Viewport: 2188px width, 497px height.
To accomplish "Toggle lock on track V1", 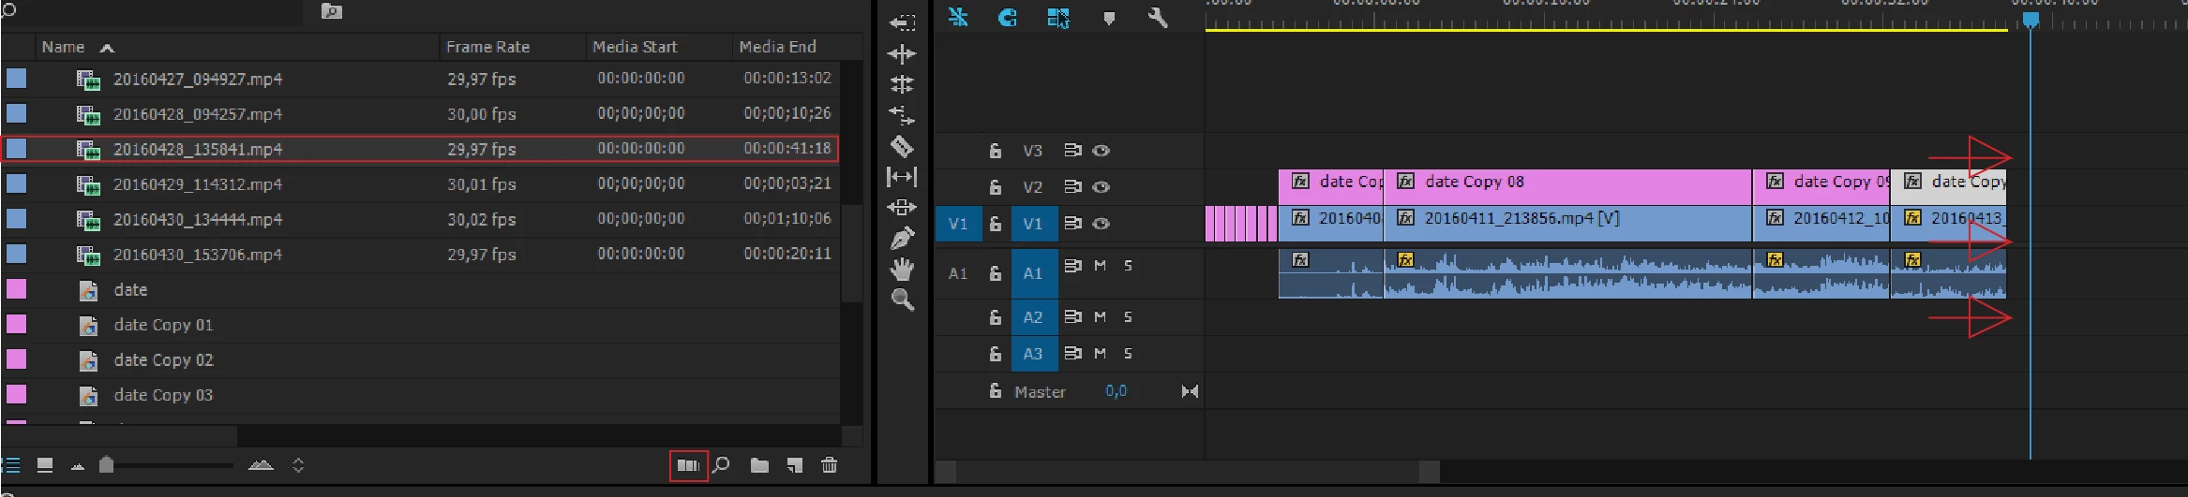I will pos(996,224).
